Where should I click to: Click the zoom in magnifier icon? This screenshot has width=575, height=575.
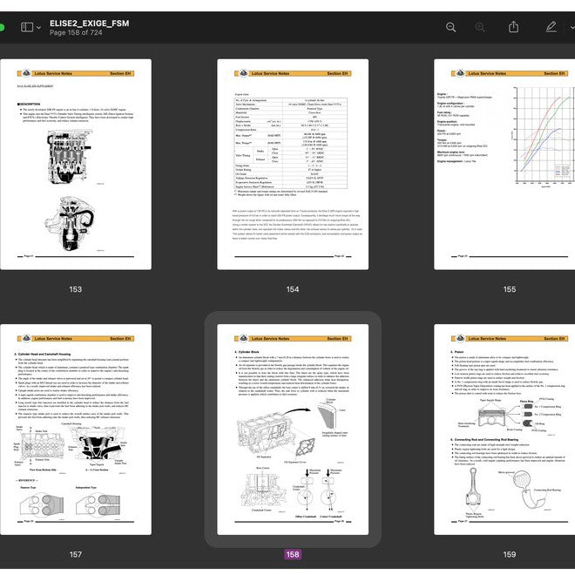(480, 27)
